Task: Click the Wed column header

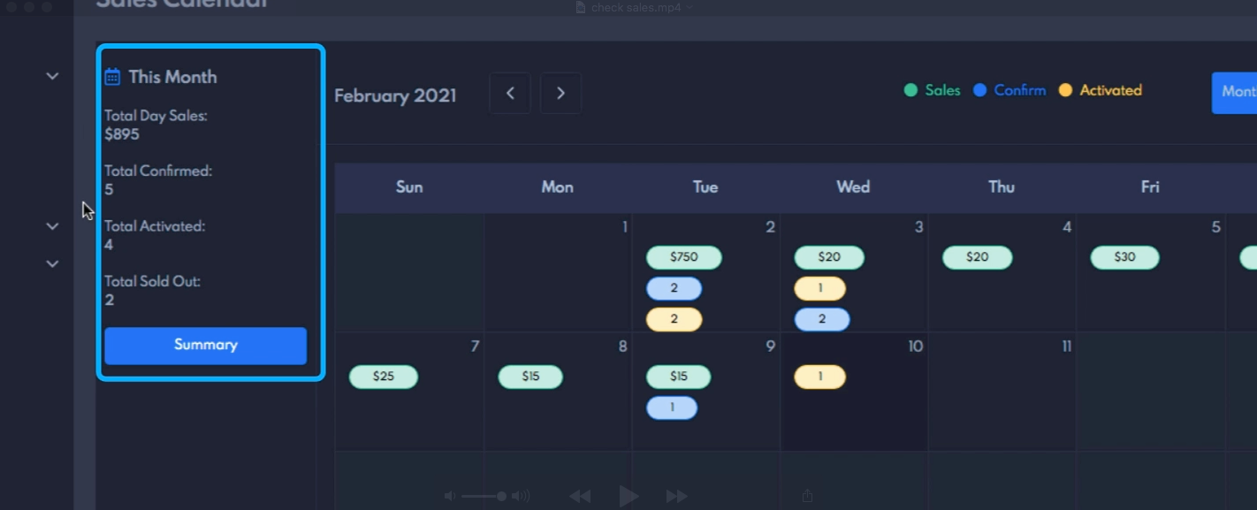Action: click(x=853, y=187)
